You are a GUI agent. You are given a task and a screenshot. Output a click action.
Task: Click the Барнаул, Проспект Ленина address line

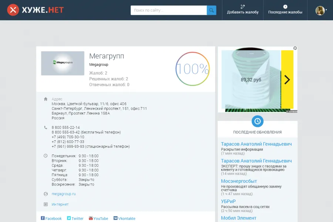[81, 113]
